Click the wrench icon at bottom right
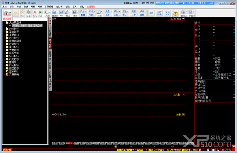The width and height of the screenshot is (237, 153). coord(234,146)
